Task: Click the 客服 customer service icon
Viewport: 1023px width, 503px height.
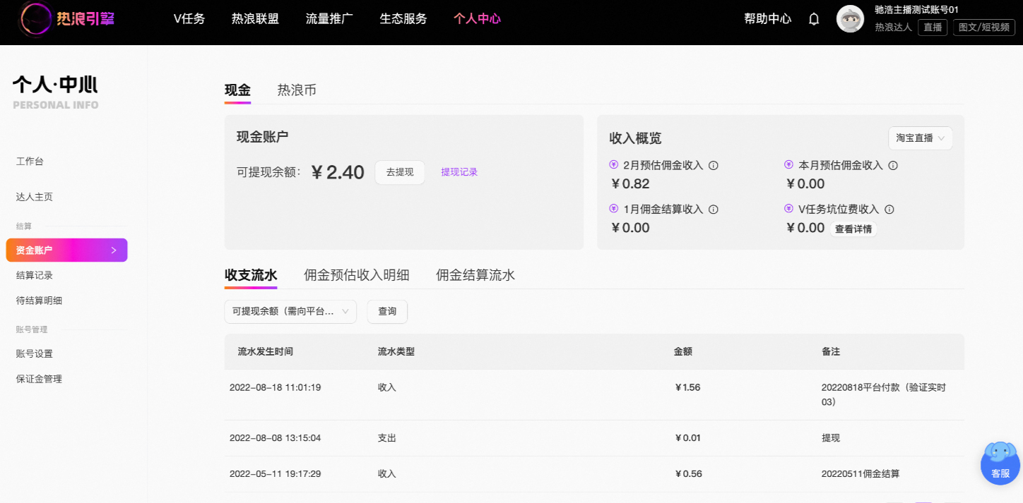Action: click(999, 463)
